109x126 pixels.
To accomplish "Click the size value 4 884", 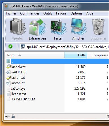I will pos(82,99).
